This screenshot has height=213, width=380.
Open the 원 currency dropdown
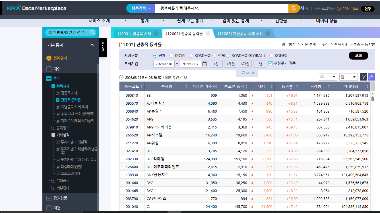tap(349, 77)
